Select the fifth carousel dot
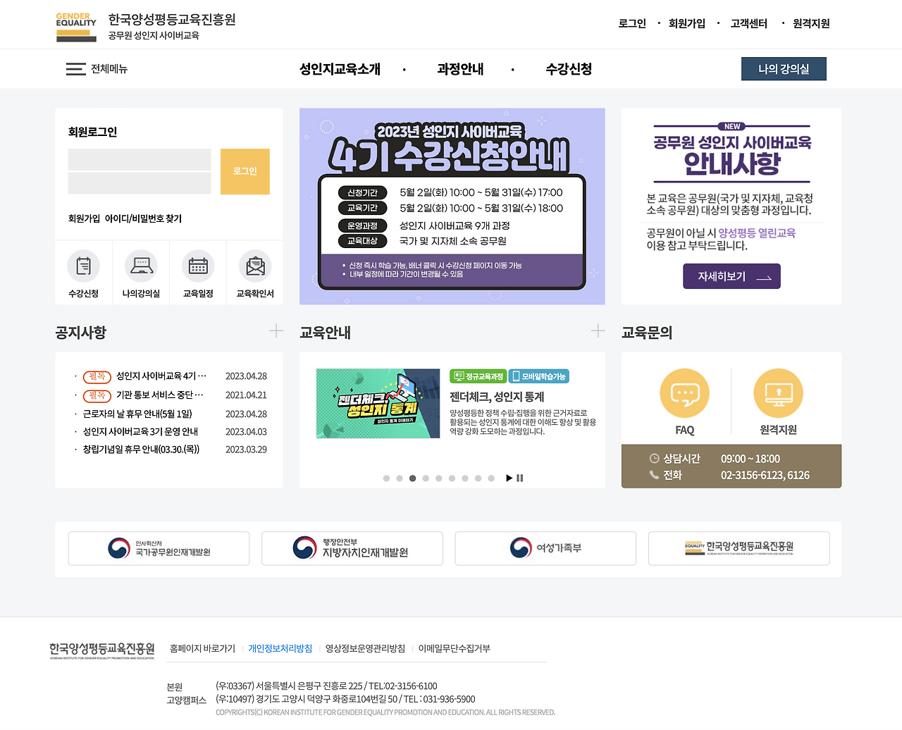Image resolution: width=902 pixels, height=730 pixels. [438, 478]
